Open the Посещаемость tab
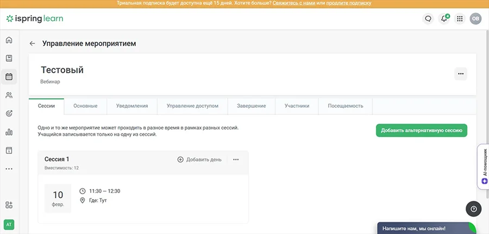This screenshot has height=234, width=489. (x=346, y=106)
